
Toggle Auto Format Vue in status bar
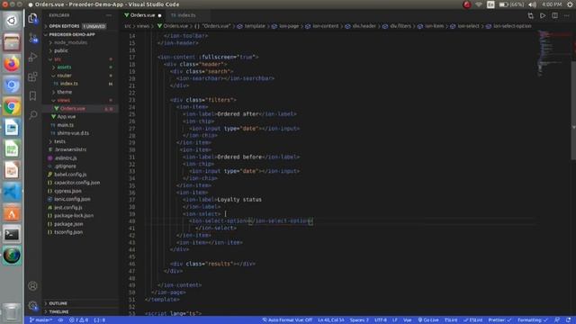tap(287, 320)
